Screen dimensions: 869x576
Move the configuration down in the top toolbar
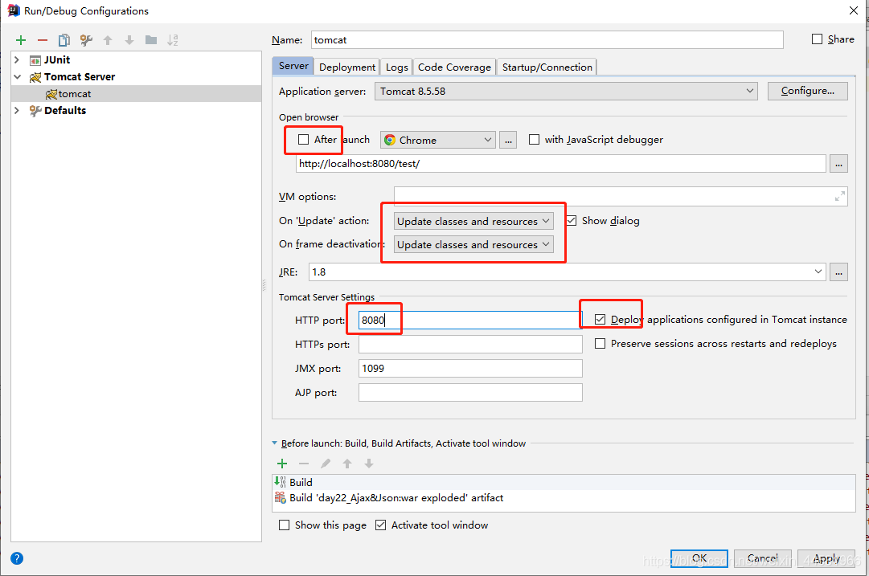(129, 40)
